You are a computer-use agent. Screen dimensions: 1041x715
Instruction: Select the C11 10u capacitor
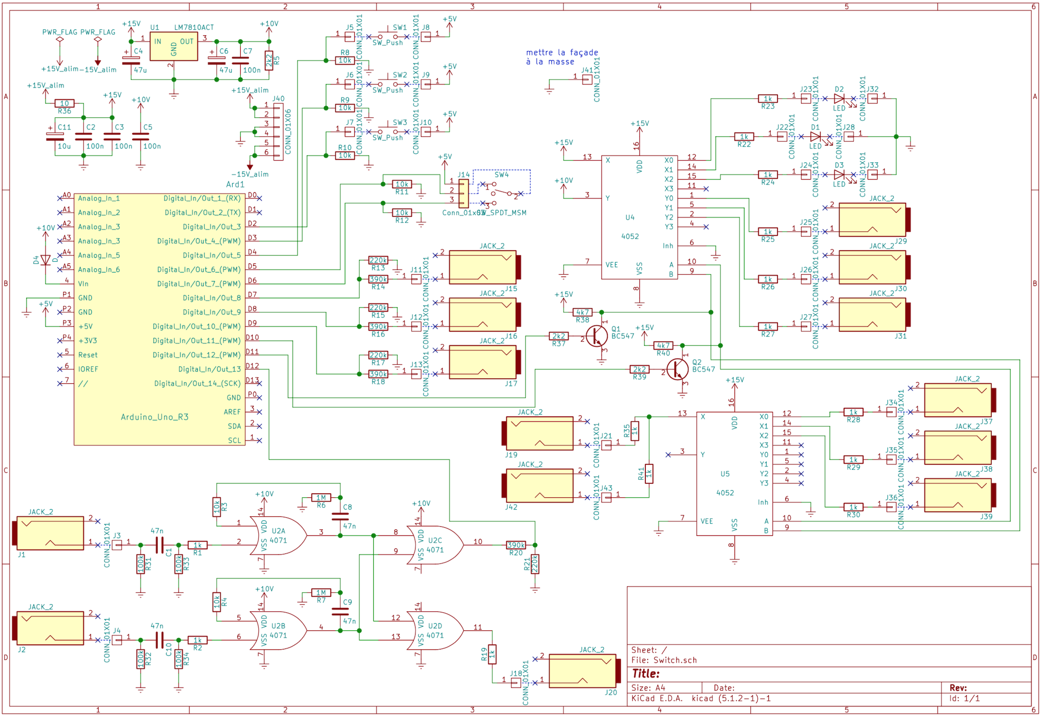[55, 137]
